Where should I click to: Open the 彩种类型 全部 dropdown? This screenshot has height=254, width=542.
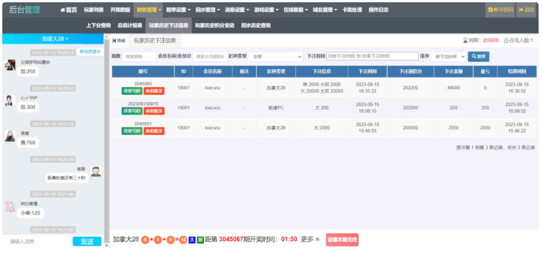(x=276, y=57)
